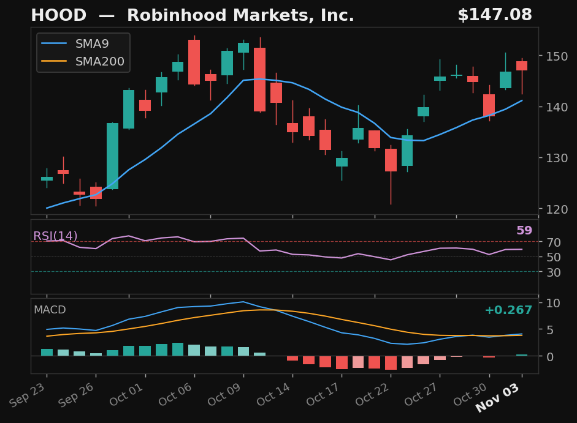Click the blue SMA9 legend line sample
577x423 pixels.
54,43
